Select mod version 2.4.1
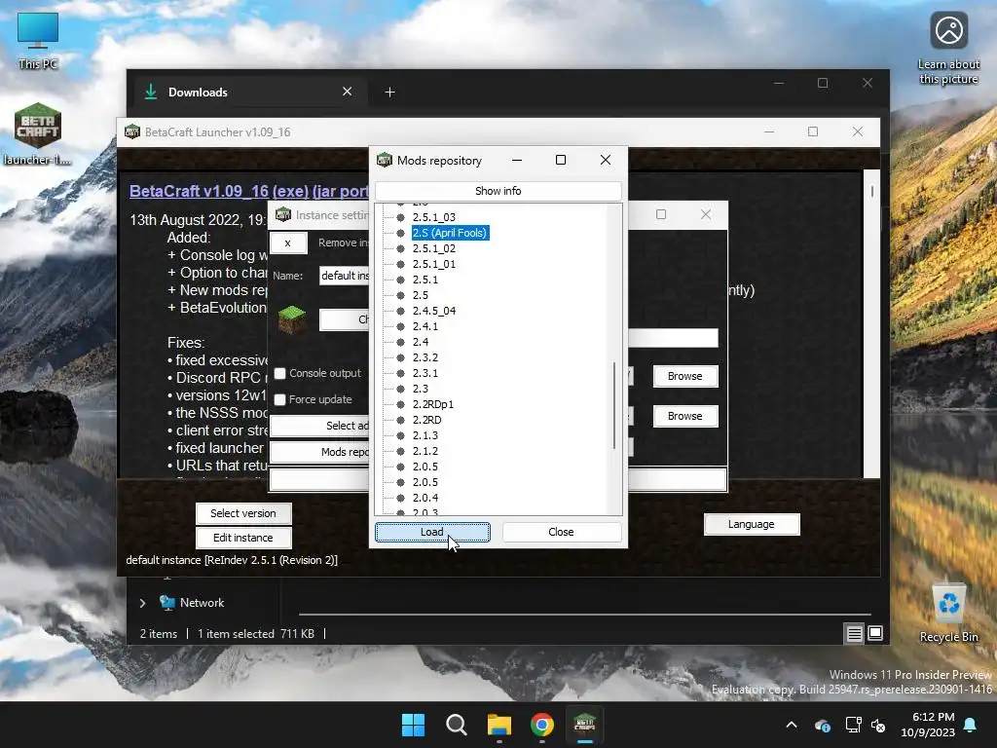Image resolution: width=997 pixels, height=748 pixels. click(x=425, y=326)
